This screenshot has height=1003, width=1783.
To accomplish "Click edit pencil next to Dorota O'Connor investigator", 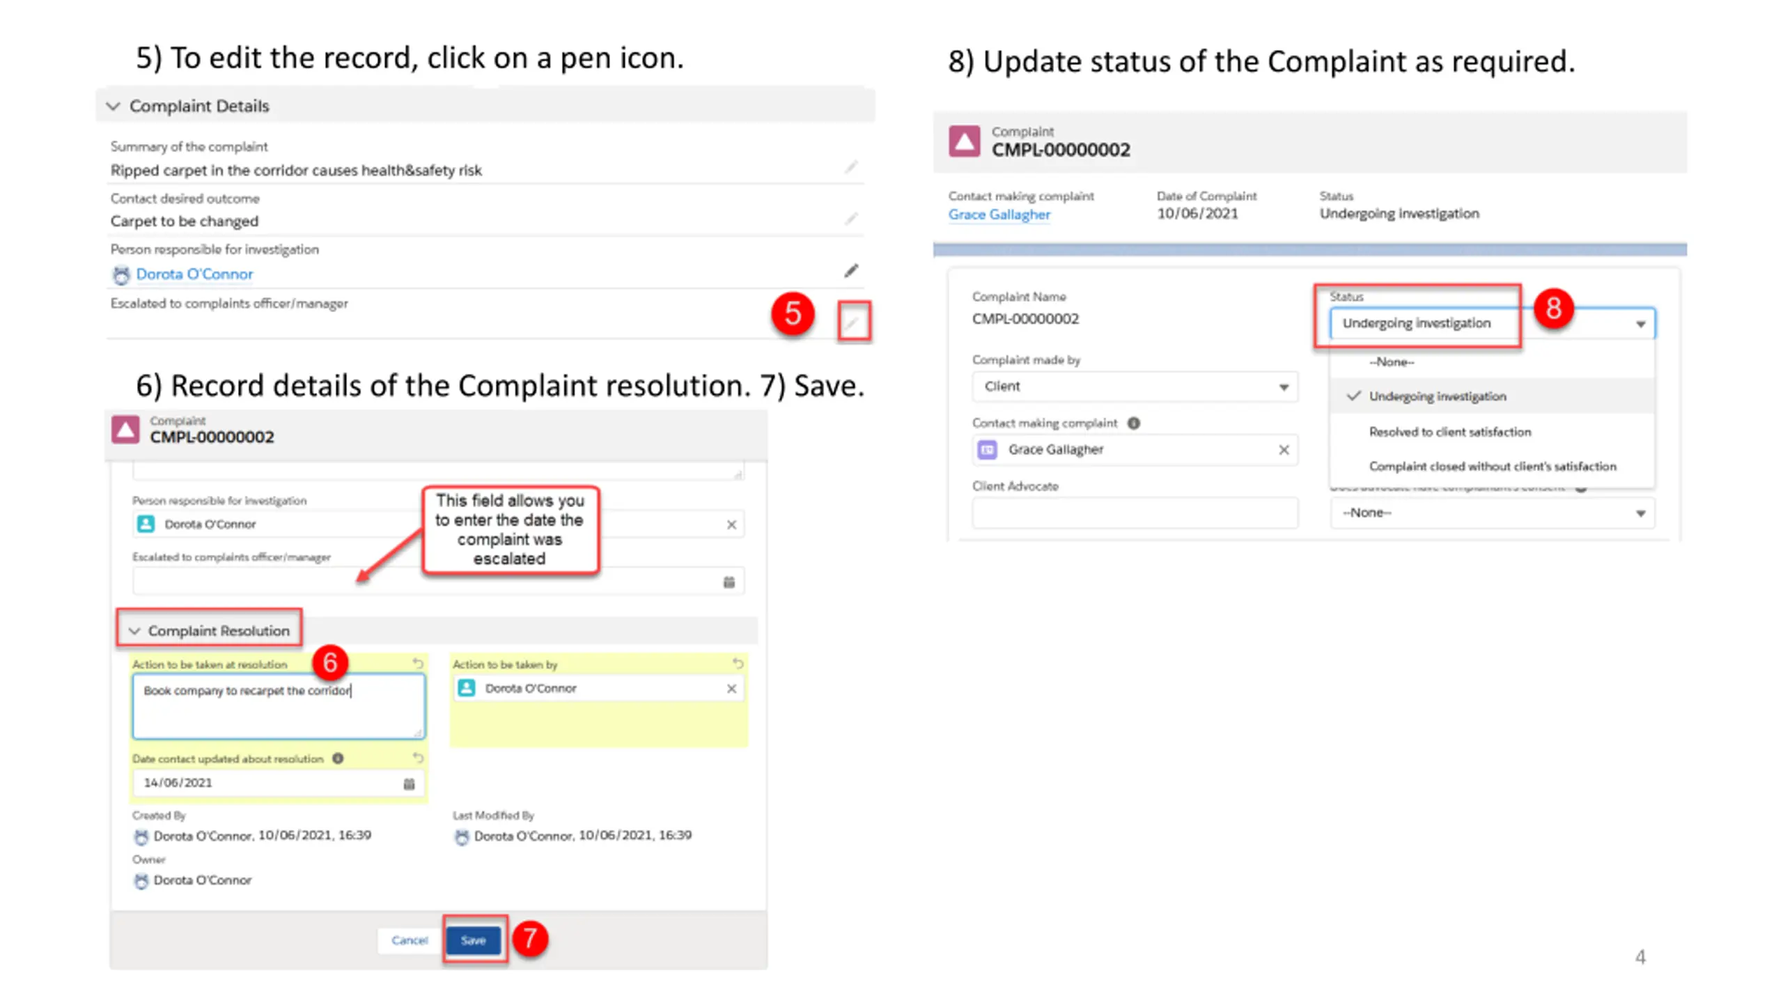I will (851, 270).
